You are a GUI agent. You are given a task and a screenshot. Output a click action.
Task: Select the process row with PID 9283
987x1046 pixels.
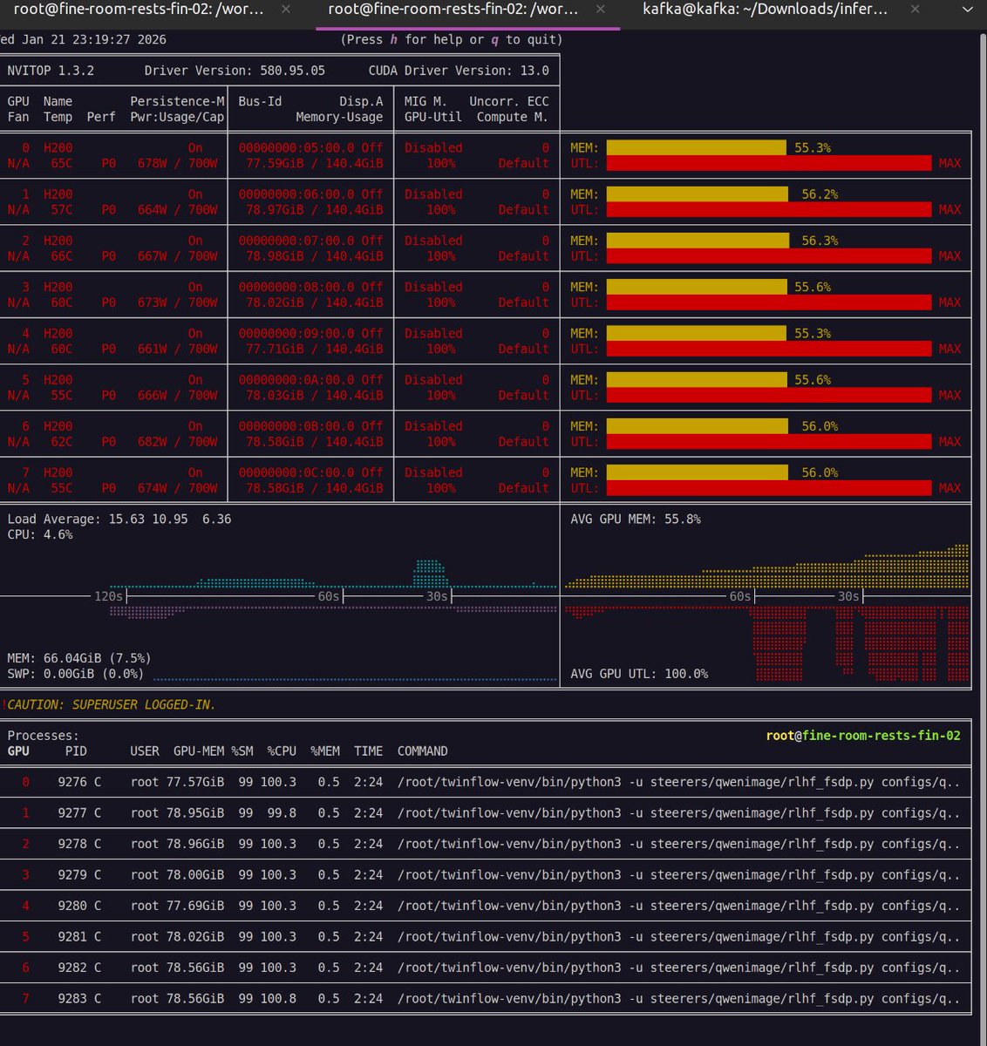[486, 998]
